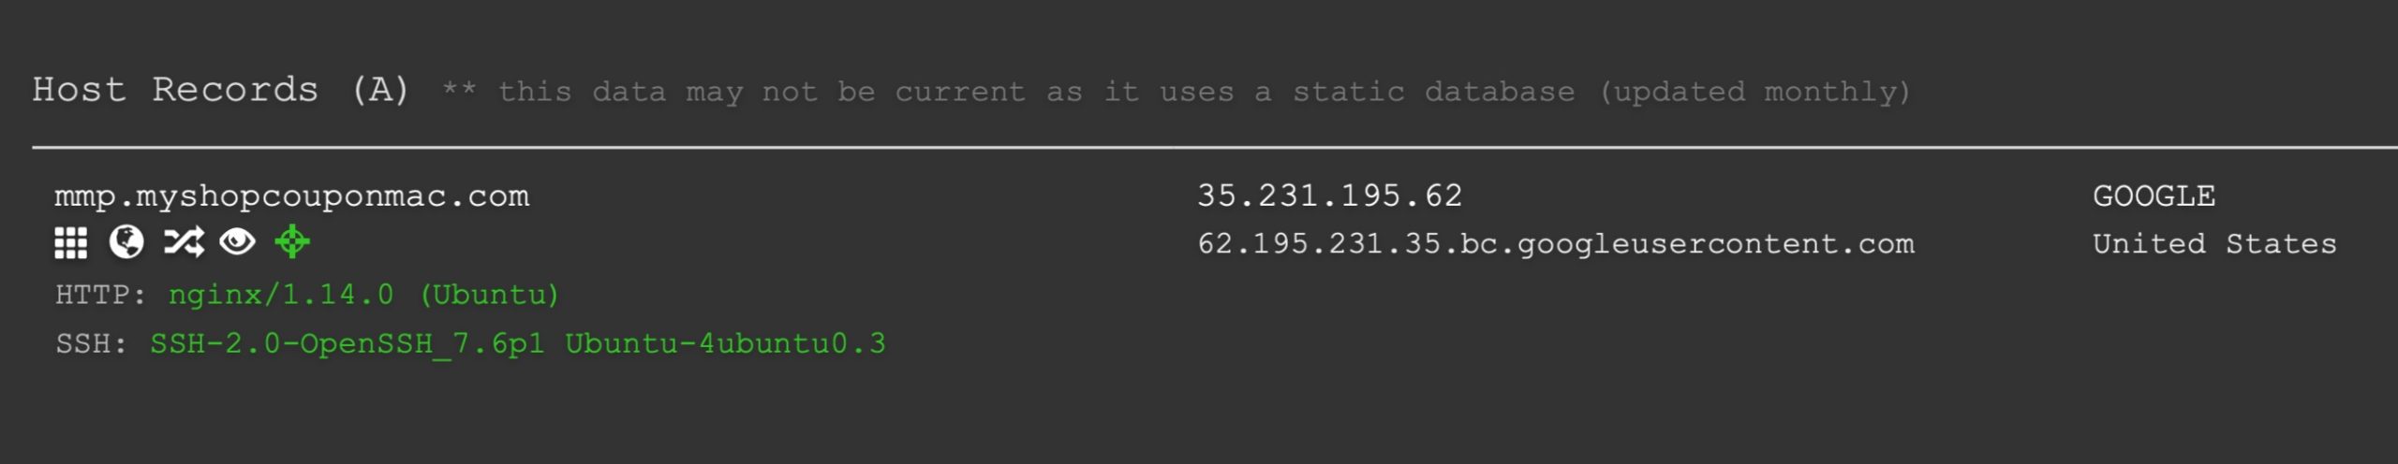Click the green crosshair target icon
This screenshot has height=464, width=2398.
[292, 242]
